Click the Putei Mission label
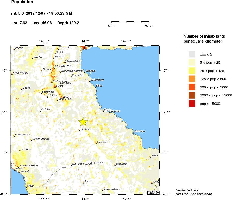This screenshot has width=232, height=200. click(x=23, y=135)
